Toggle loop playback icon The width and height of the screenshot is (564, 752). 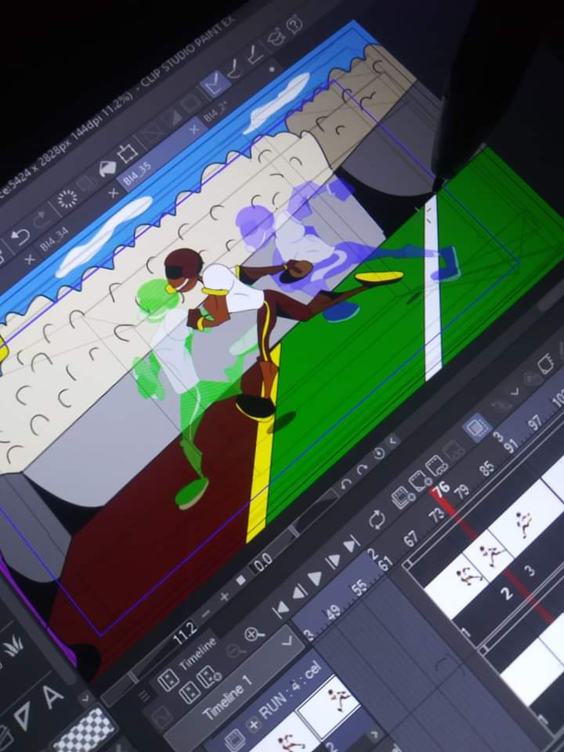pos(377,520)
